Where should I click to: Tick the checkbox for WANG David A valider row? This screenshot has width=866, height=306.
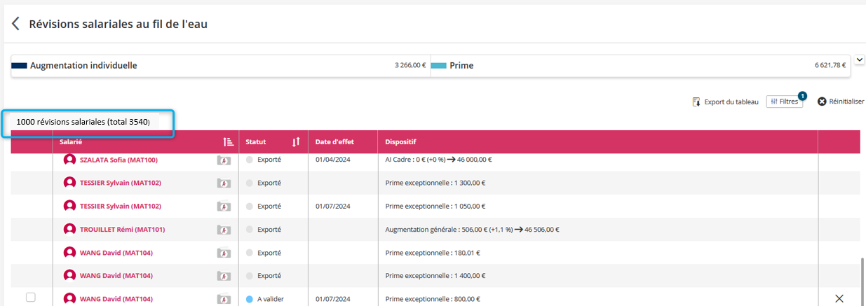pos(31,298)
